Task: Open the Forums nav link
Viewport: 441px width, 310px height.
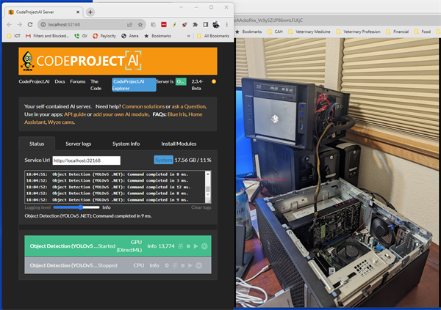Action: tap(78, 81)
